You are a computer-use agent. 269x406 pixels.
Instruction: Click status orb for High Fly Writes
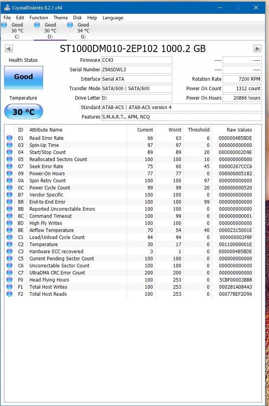point(9,223)
